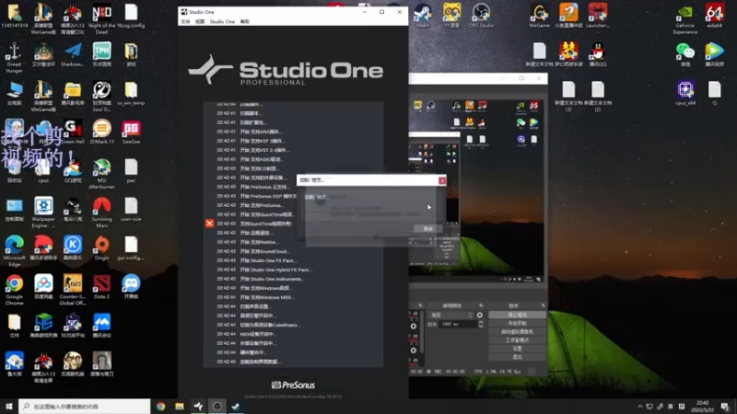Open Steam from the taskbar
The width and height of the screenshot is (737, 414).
(x=236, y=407)
